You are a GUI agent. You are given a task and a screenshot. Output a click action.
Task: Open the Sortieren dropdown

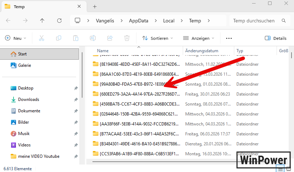pos(157,38)
